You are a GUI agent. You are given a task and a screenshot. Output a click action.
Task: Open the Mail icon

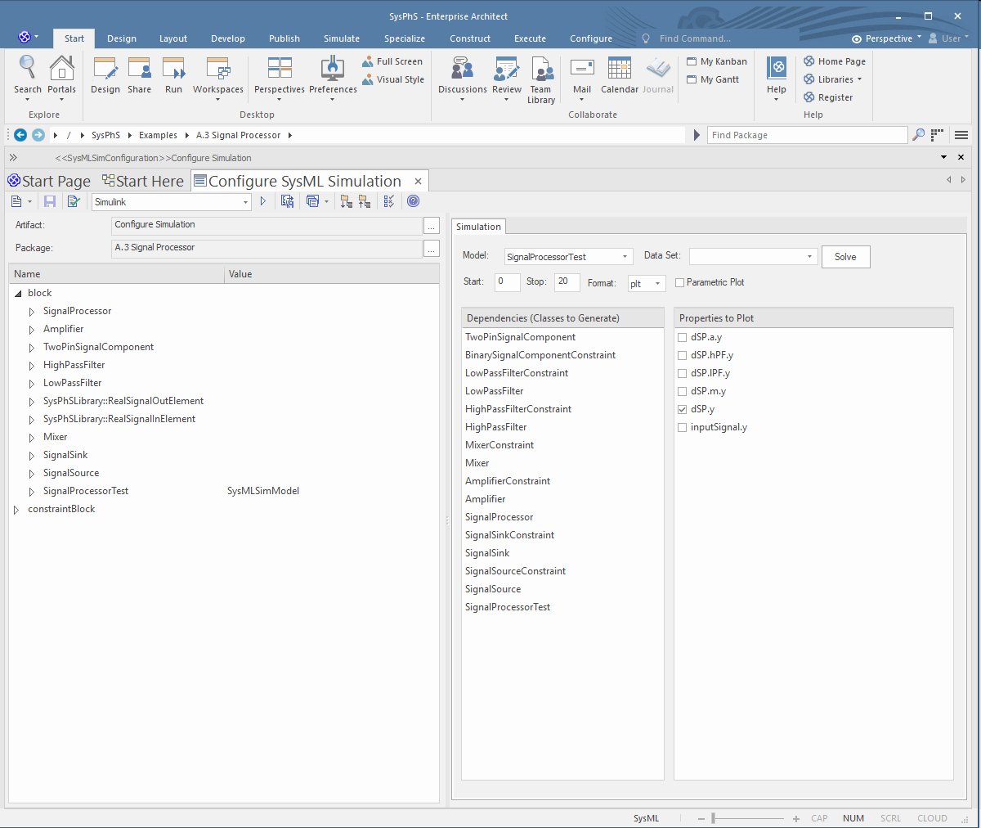tap(582, 69)
